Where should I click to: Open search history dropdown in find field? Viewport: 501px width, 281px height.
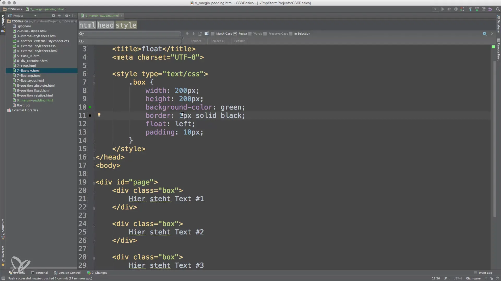click(x=82, y=34)
